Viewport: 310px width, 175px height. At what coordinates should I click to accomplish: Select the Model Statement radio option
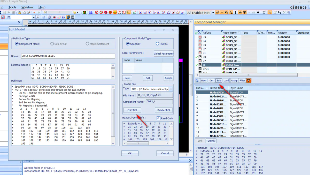(87, 44)
